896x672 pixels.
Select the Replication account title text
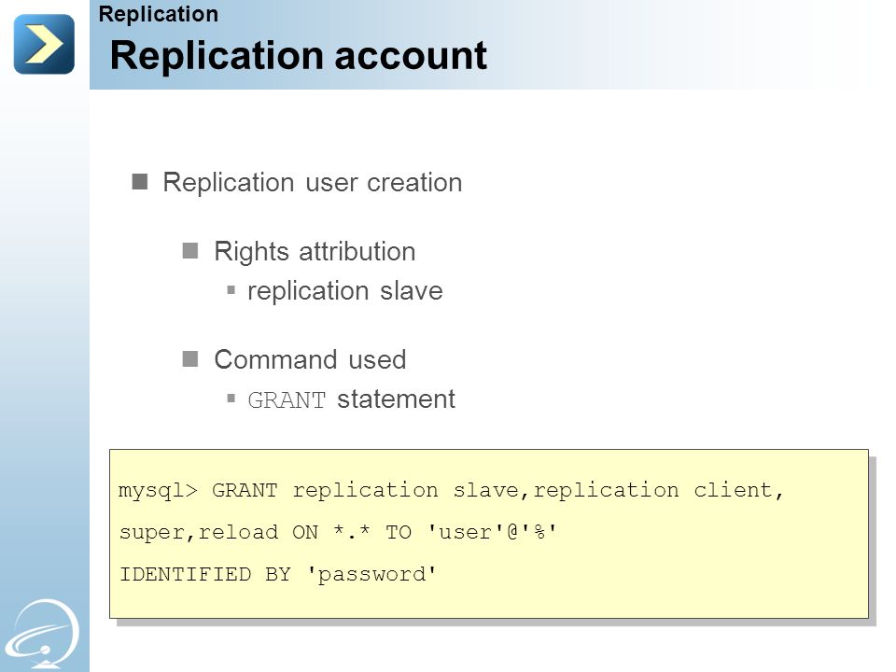point(299,56)
